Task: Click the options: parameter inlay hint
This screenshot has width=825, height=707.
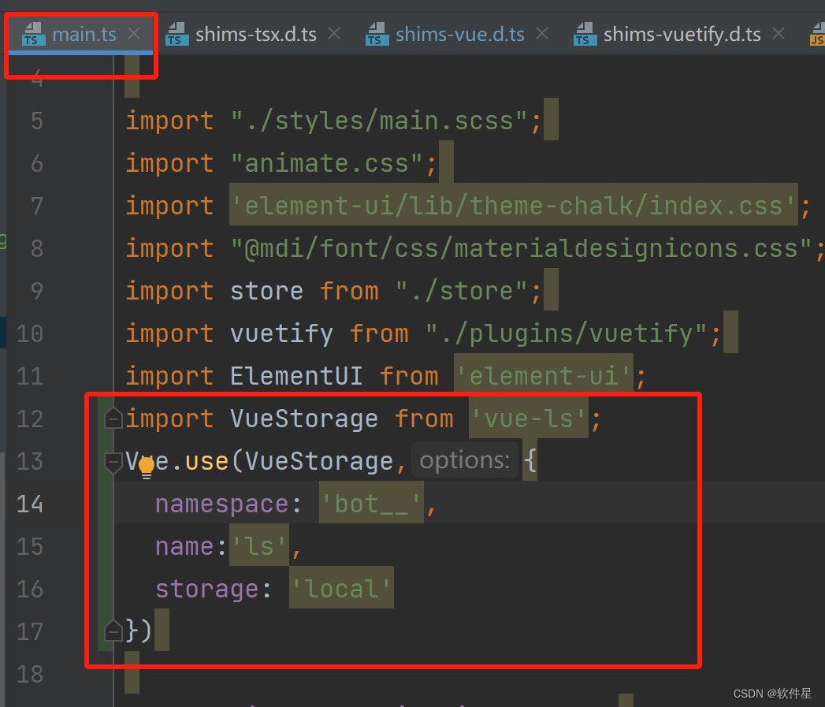Action: [x=465, y=460]
